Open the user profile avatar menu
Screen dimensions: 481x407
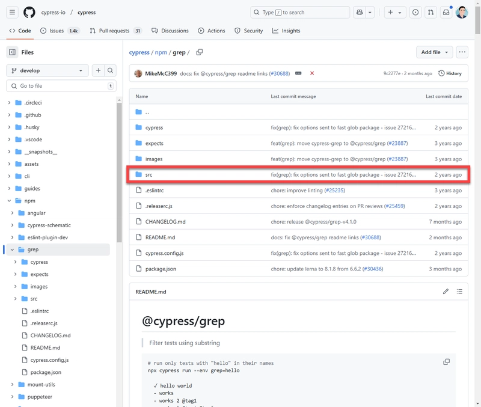(462, 12)
